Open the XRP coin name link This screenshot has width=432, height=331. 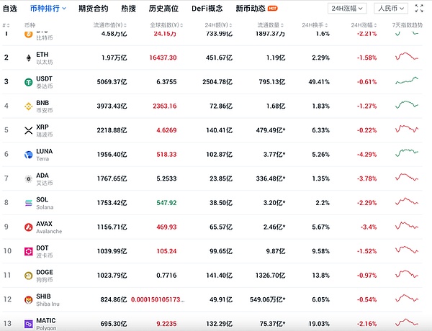coord(42,127)
